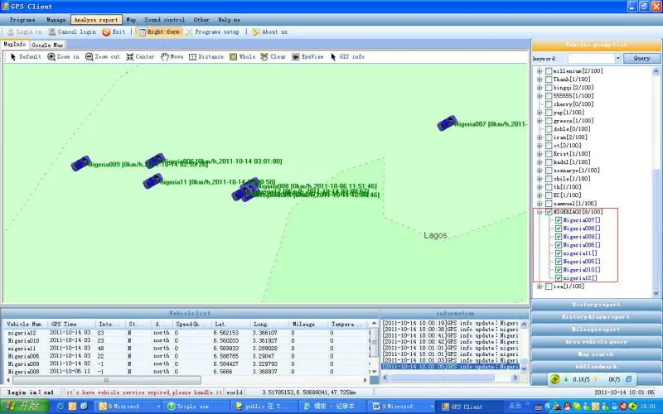Uncheck the Nigeria008 vehicle checkbox
663x414 pixels.
click(x=559, y=229)
